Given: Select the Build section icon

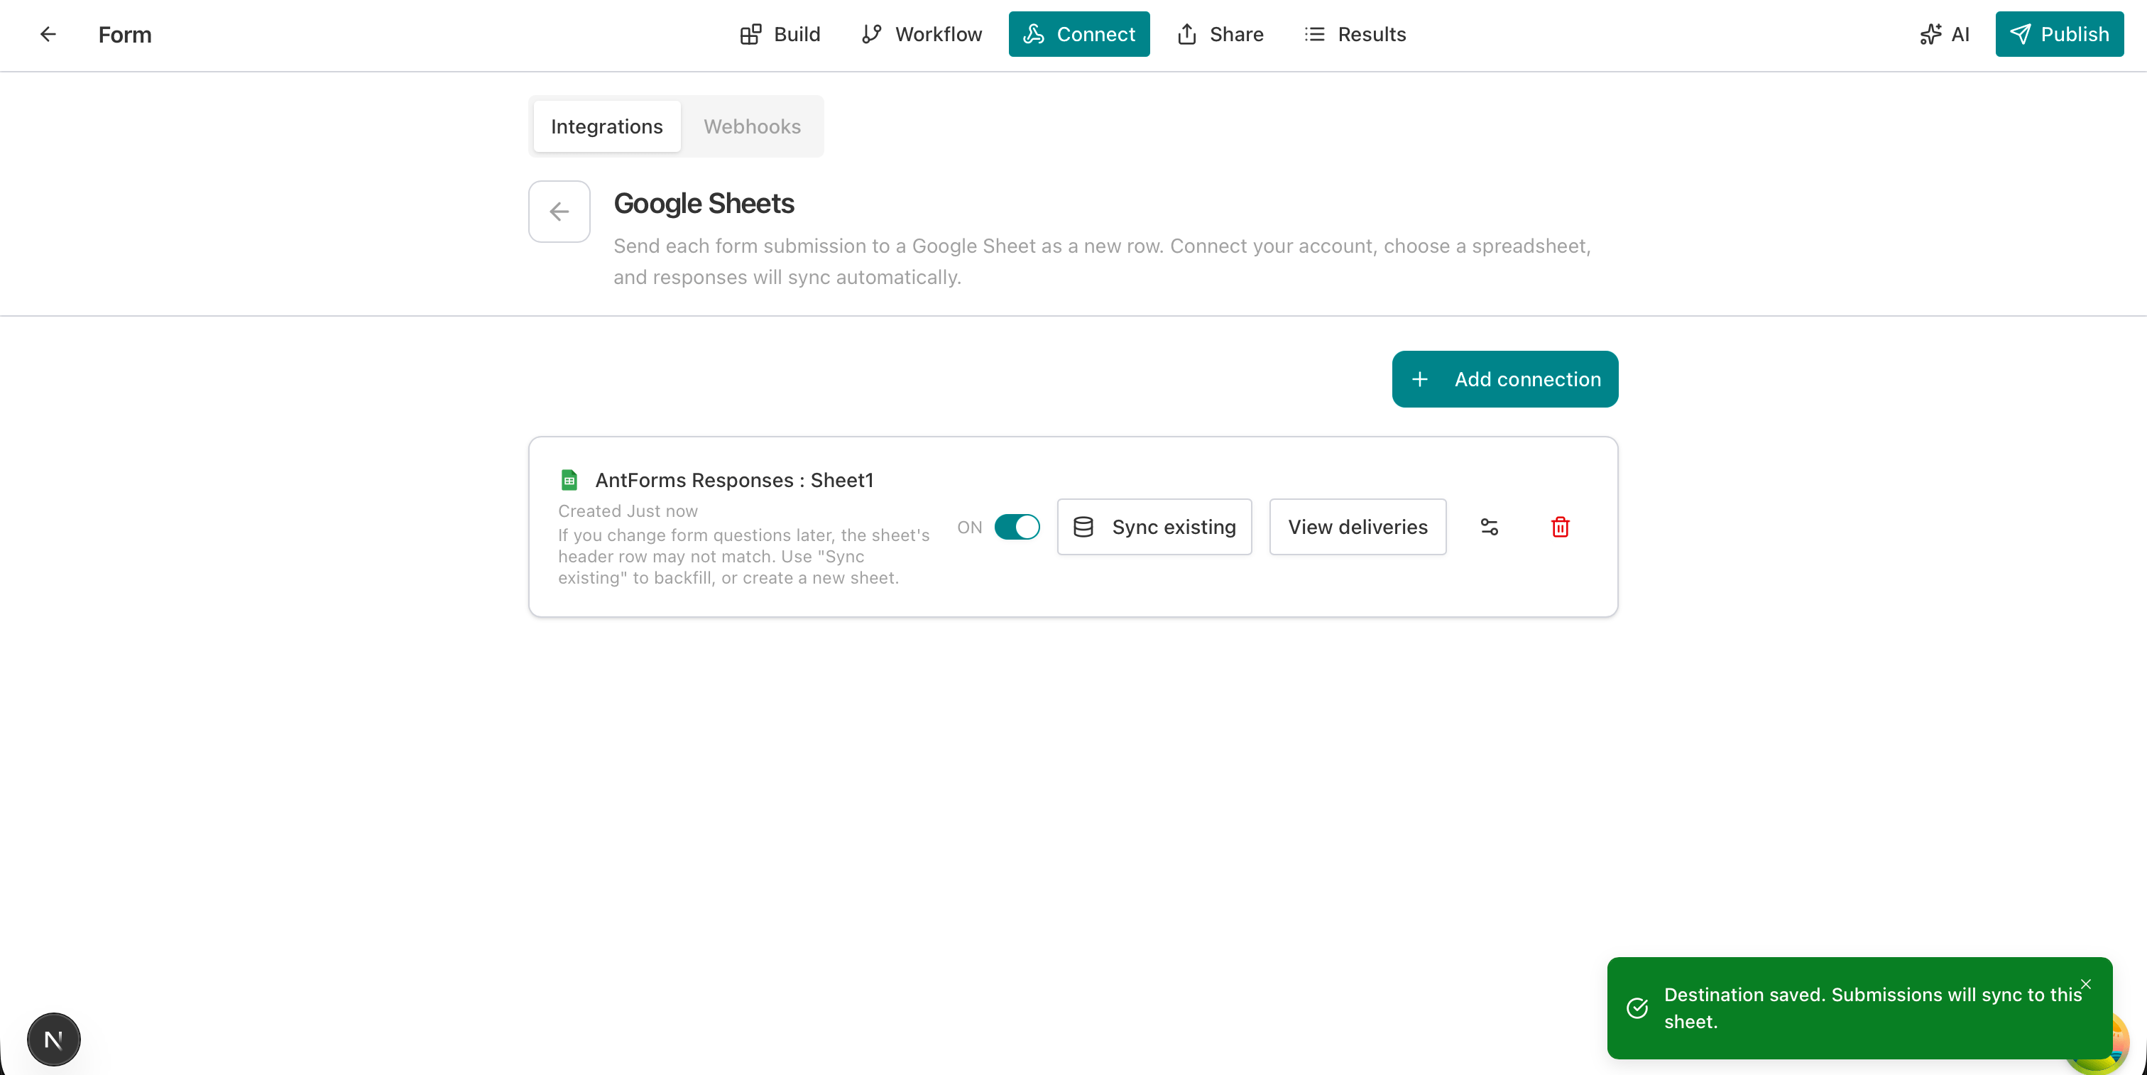Looking at the screenshot, I should [751, 34].
